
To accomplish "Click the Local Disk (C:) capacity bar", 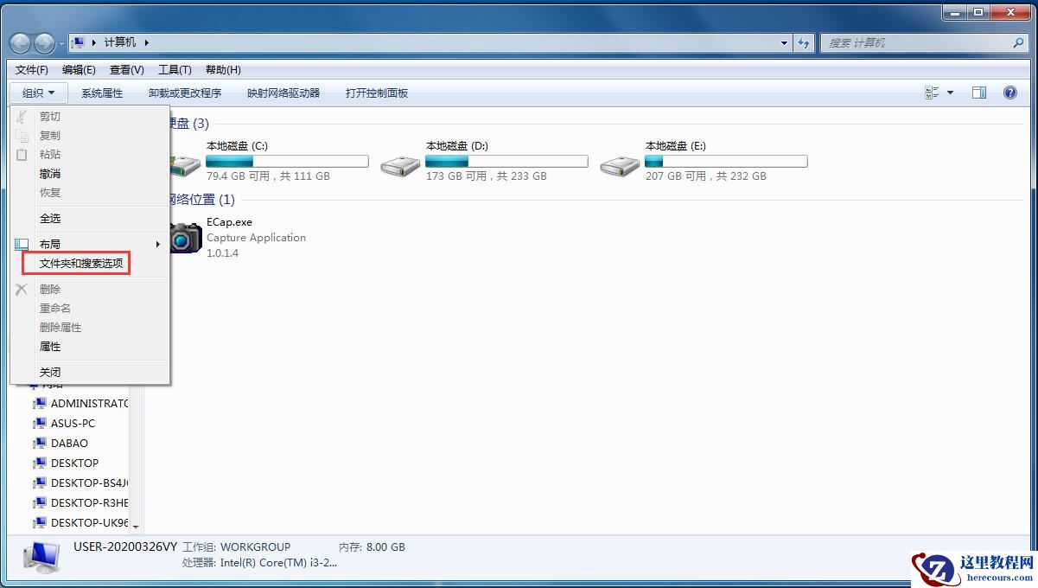I will coord(287,161).
